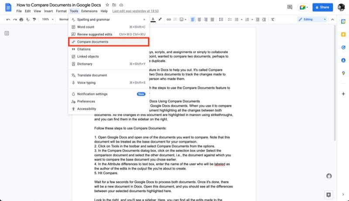Open the Edit menu
Image resolution: width=349 pixels, height=201 pixels.
point(27,11)
